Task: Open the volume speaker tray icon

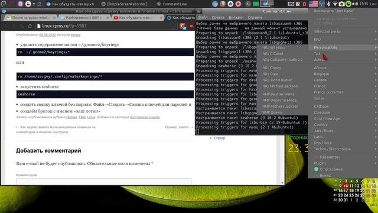Action: 355,4
